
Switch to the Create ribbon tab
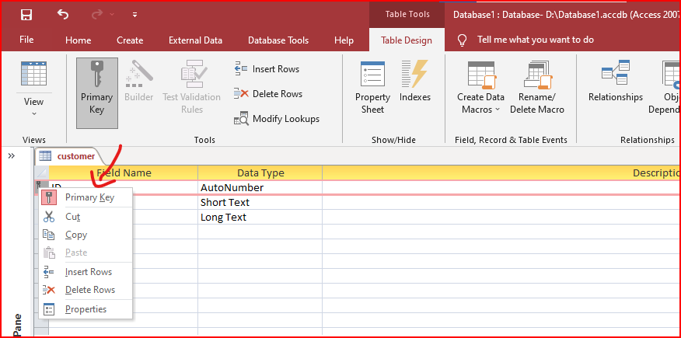[x=130, y=40]
